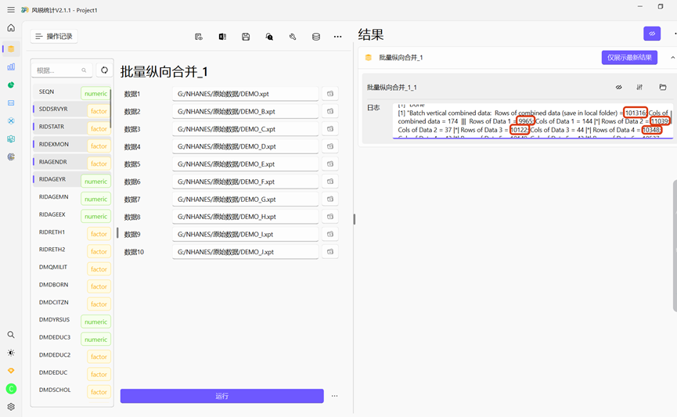This screenshot has width=677, height=417.
Task: Go to the Home page in the sidebar
Action: tap(11, 28)
